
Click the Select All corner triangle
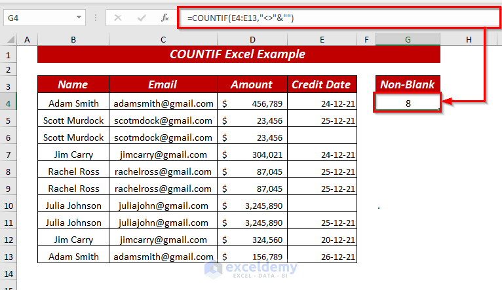(x=10, y=39)
